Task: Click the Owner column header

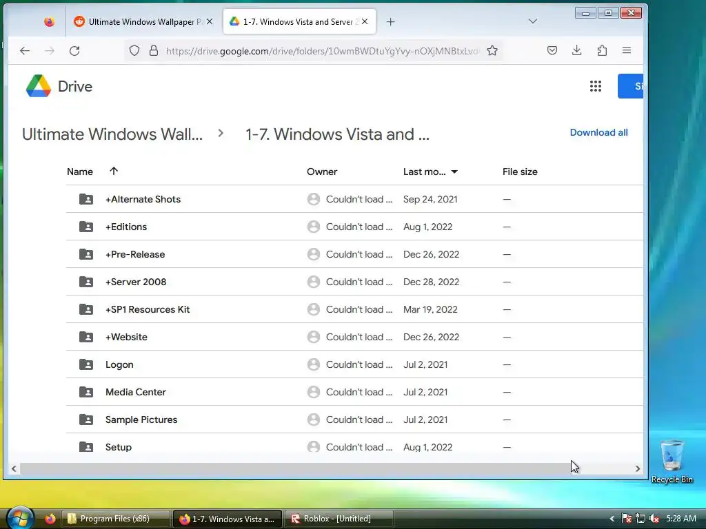Action: [322, 172]
